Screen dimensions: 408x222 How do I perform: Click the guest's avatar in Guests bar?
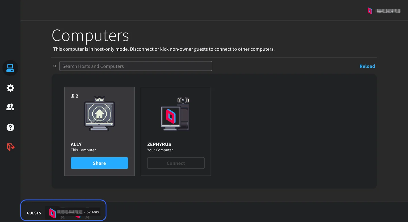(52, 213)
